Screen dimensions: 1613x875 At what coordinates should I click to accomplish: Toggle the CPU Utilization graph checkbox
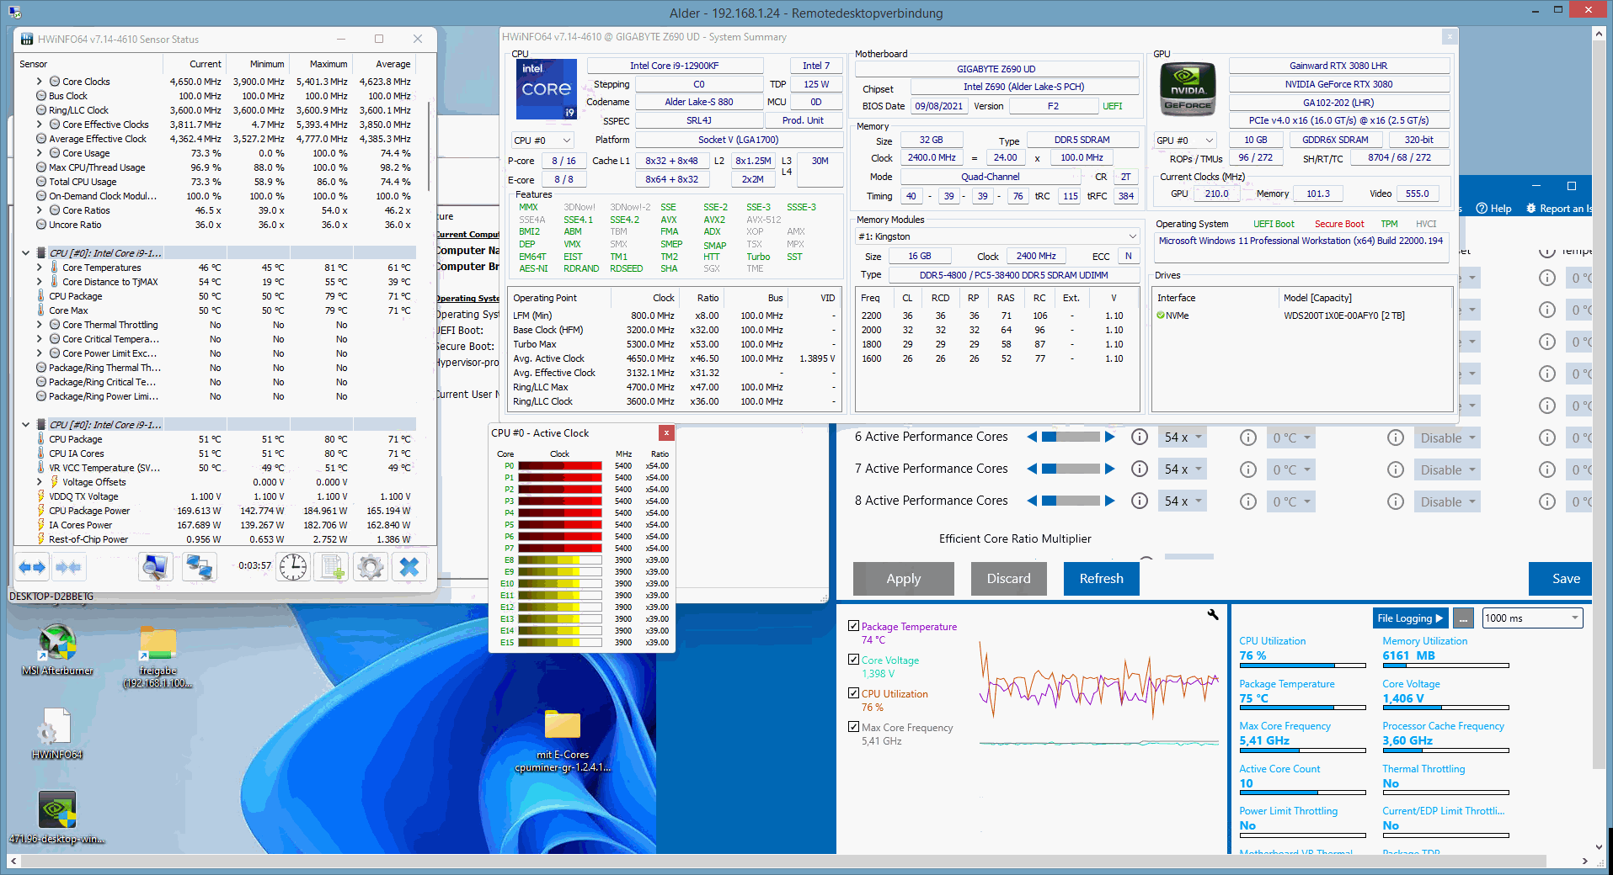(853, 693)
